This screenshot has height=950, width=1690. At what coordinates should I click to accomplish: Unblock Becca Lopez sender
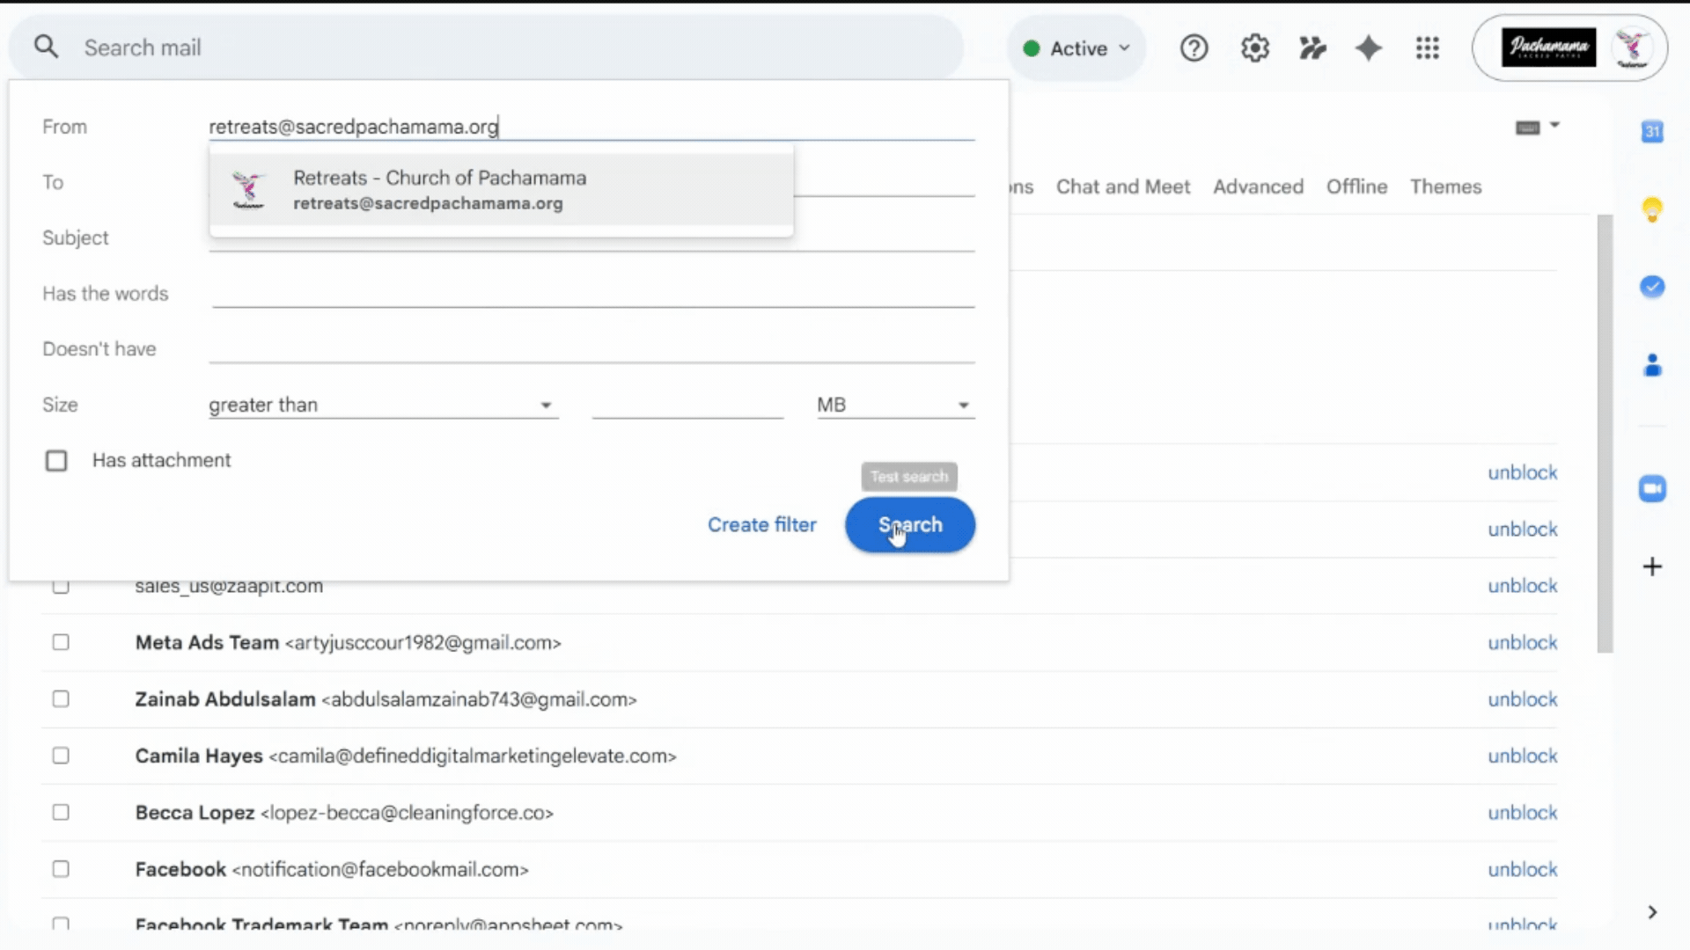pyautogui.click(x=1522, y=813)
